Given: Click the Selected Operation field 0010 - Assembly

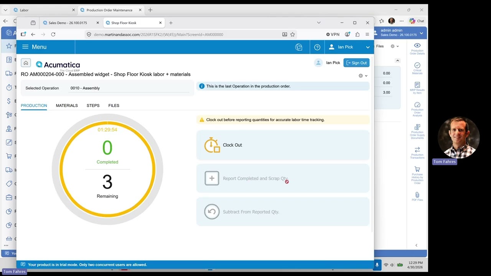Looking at the screenshot, I should (130, 88).
